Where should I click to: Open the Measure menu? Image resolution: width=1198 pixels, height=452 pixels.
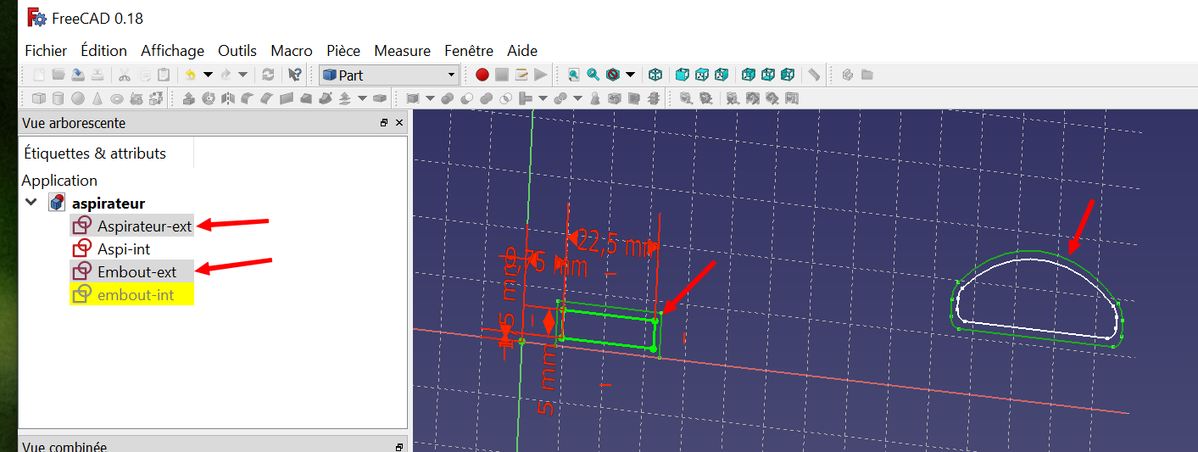[402, 51]
